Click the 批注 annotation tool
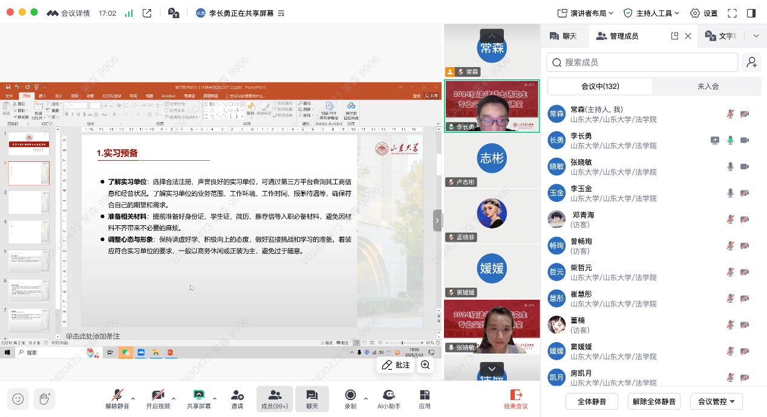This screenshot has width=767, height=417. pos(396,365)
